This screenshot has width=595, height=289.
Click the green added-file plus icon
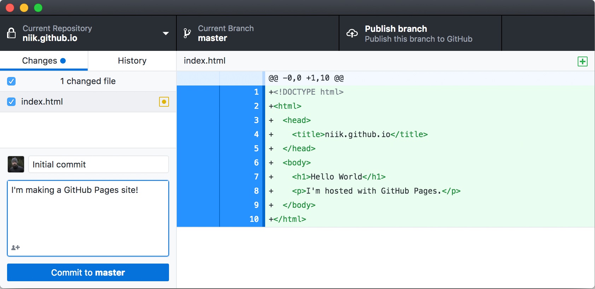click(583, 61)
